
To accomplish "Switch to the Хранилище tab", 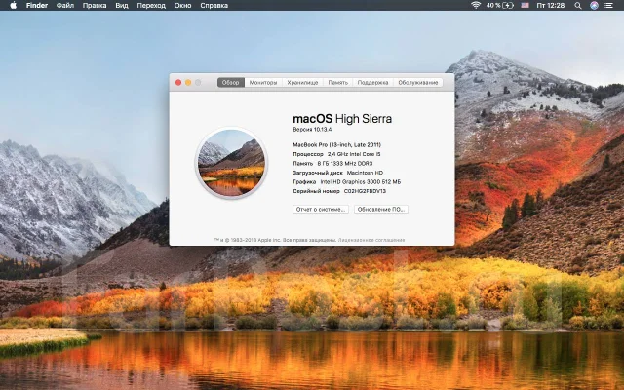I will [302, 82].
